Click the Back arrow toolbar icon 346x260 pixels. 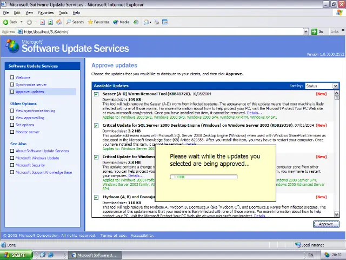tap(6, 22)
